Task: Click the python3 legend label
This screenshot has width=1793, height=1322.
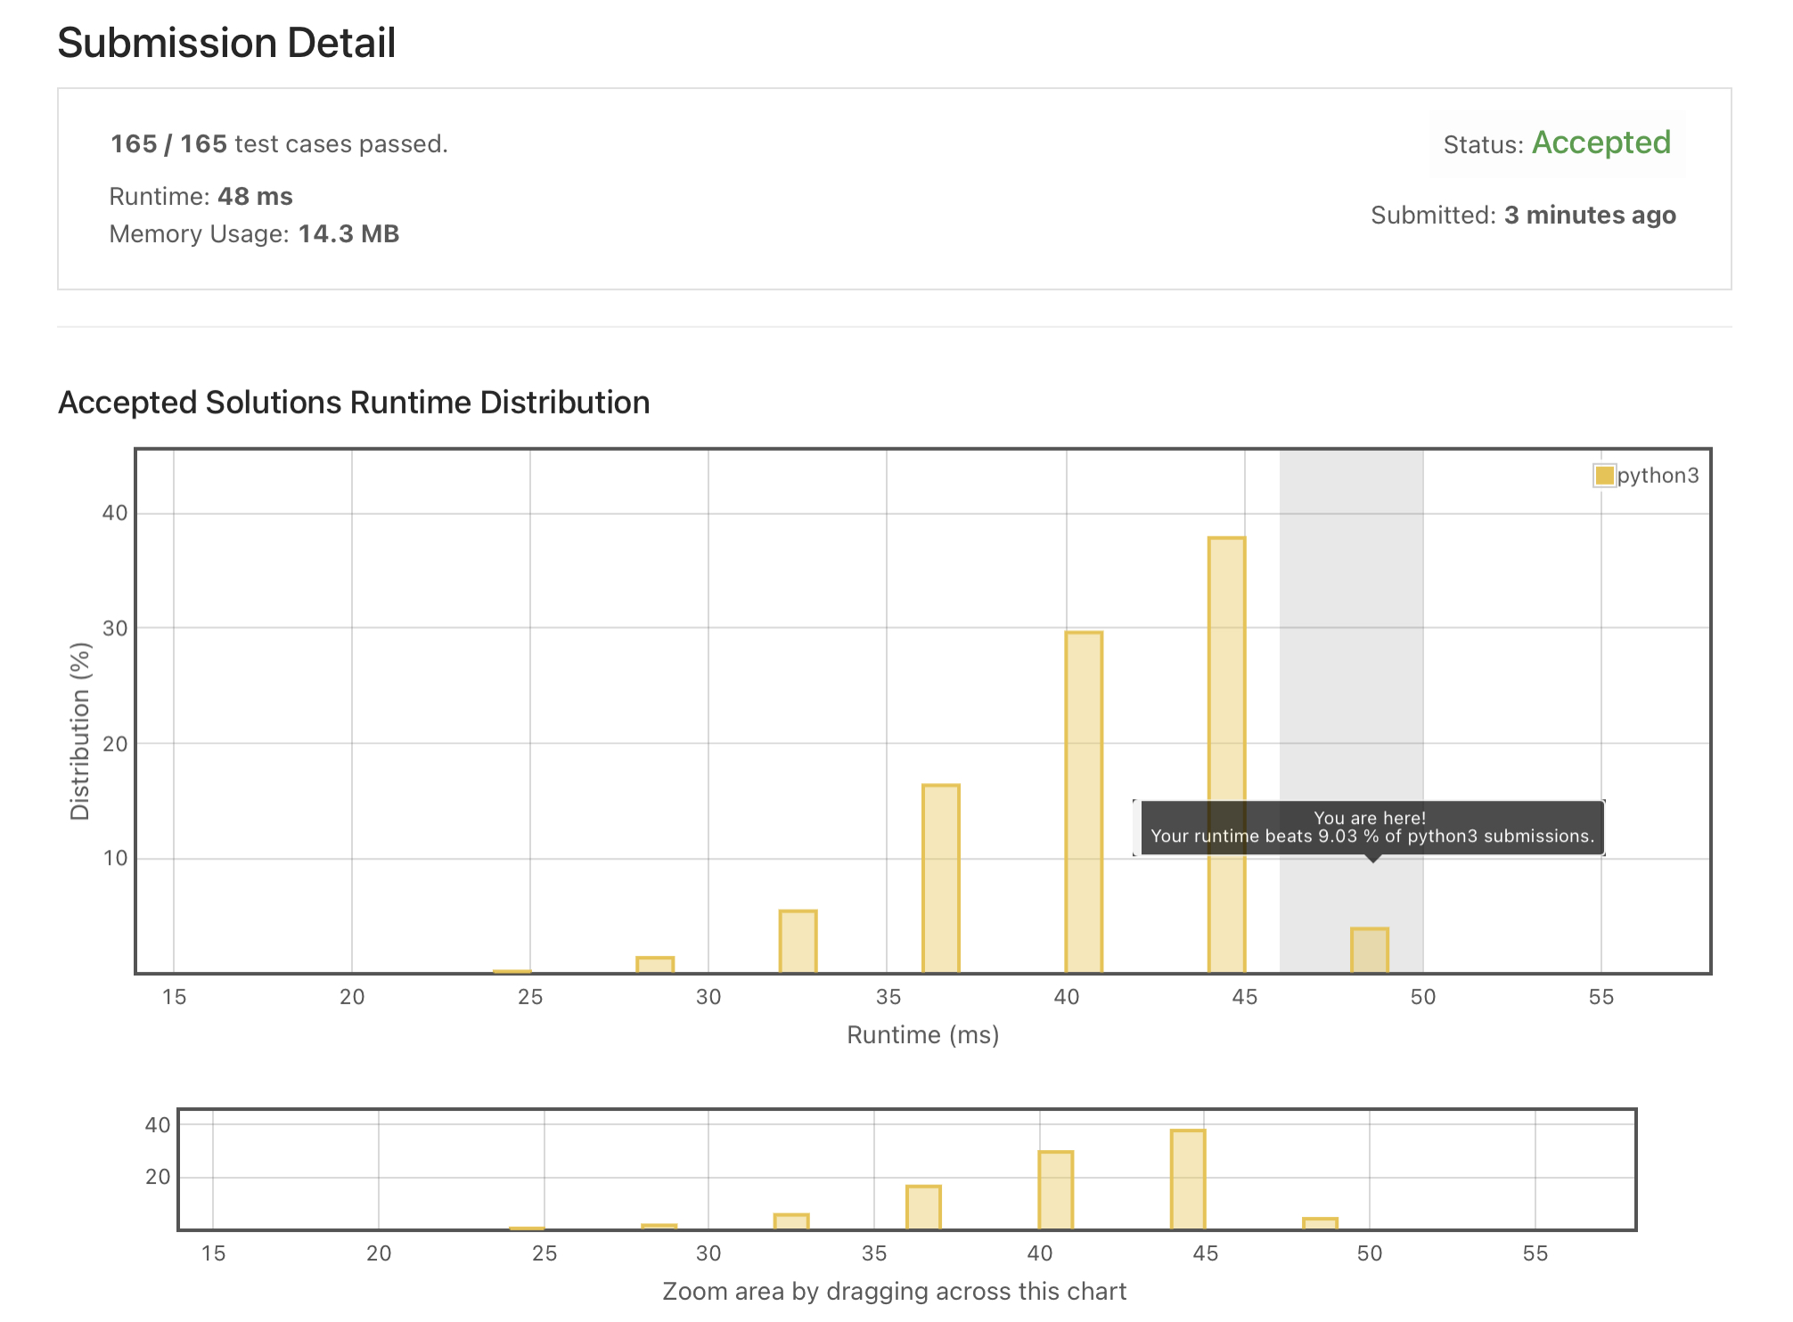Action: (1658, 476)
